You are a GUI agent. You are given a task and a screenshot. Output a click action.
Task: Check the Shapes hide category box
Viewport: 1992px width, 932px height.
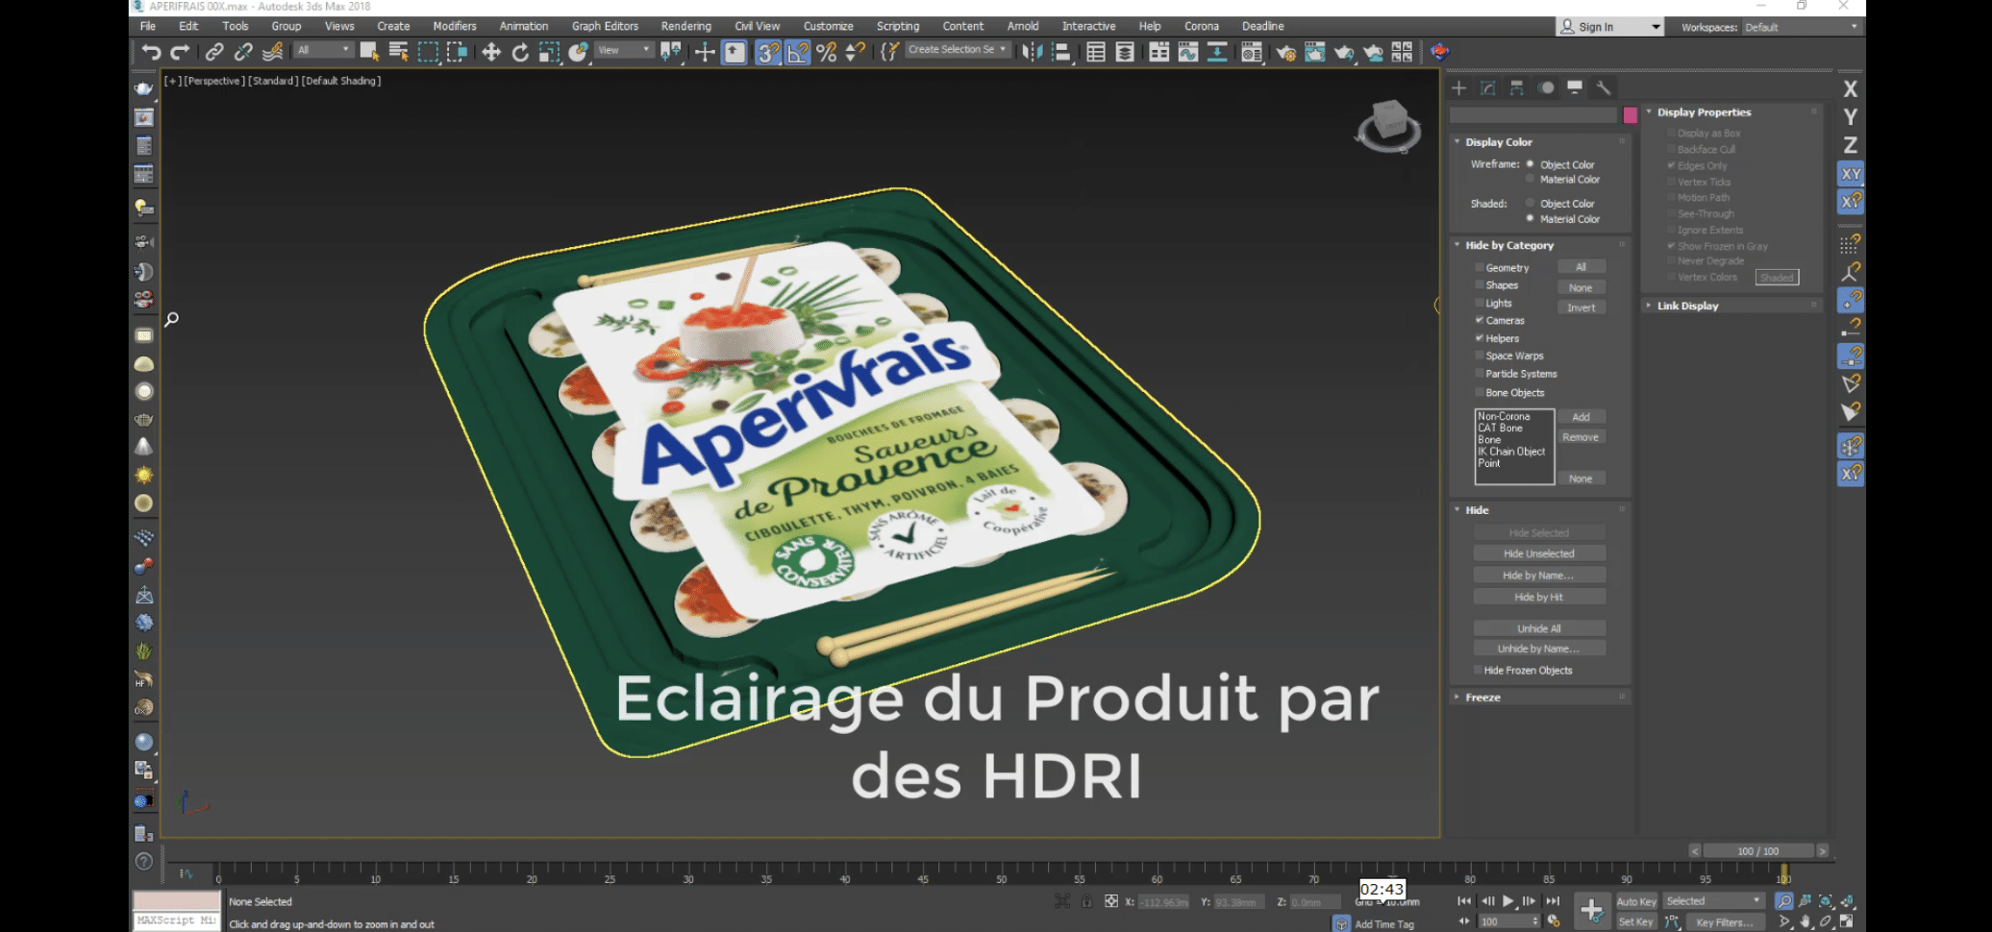[x=1480, y=285]
